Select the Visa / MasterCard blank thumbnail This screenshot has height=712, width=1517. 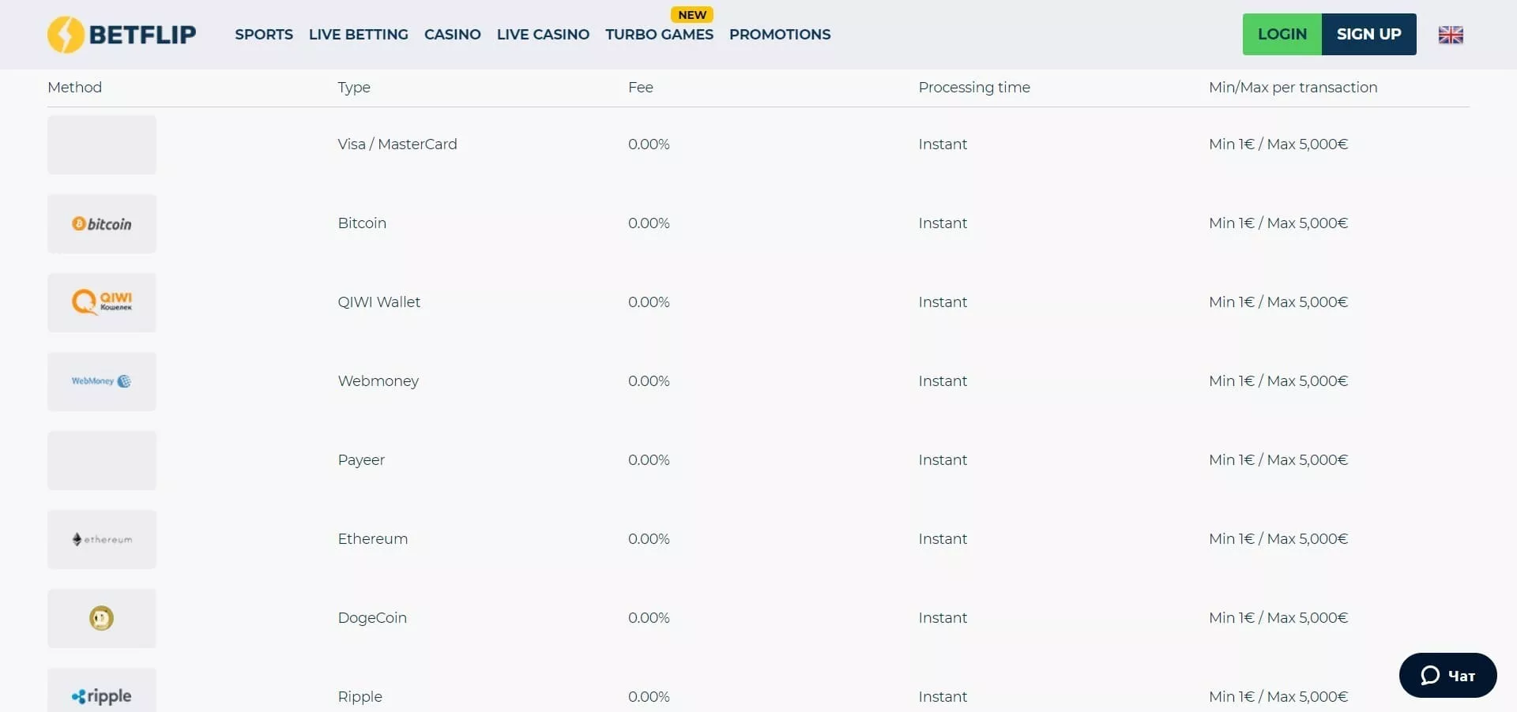point(102,145)
